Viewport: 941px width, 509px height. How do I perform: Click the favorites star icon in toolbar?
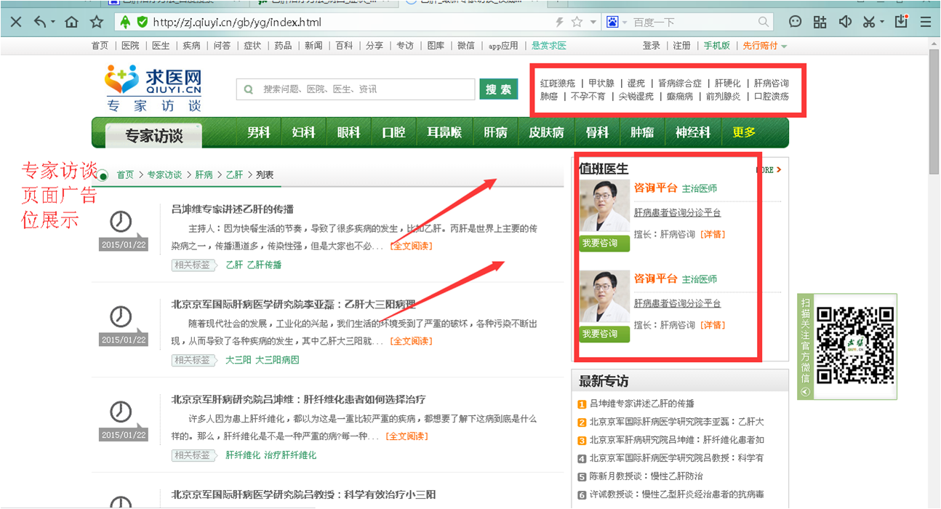click(x=96, y=22)
